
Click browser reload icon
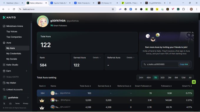point(14,9)
